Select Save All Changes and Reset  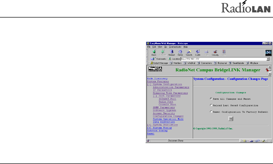pyautogui.click(x=211, y=99)
